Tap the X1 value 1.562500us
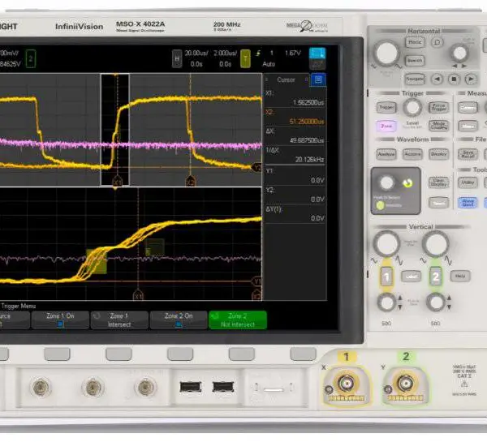Screen dimensions: 487x442 [308, 102]
